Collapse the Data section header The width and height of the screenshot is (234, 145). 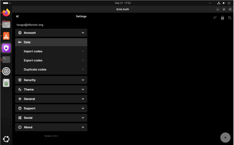point(51,42)
